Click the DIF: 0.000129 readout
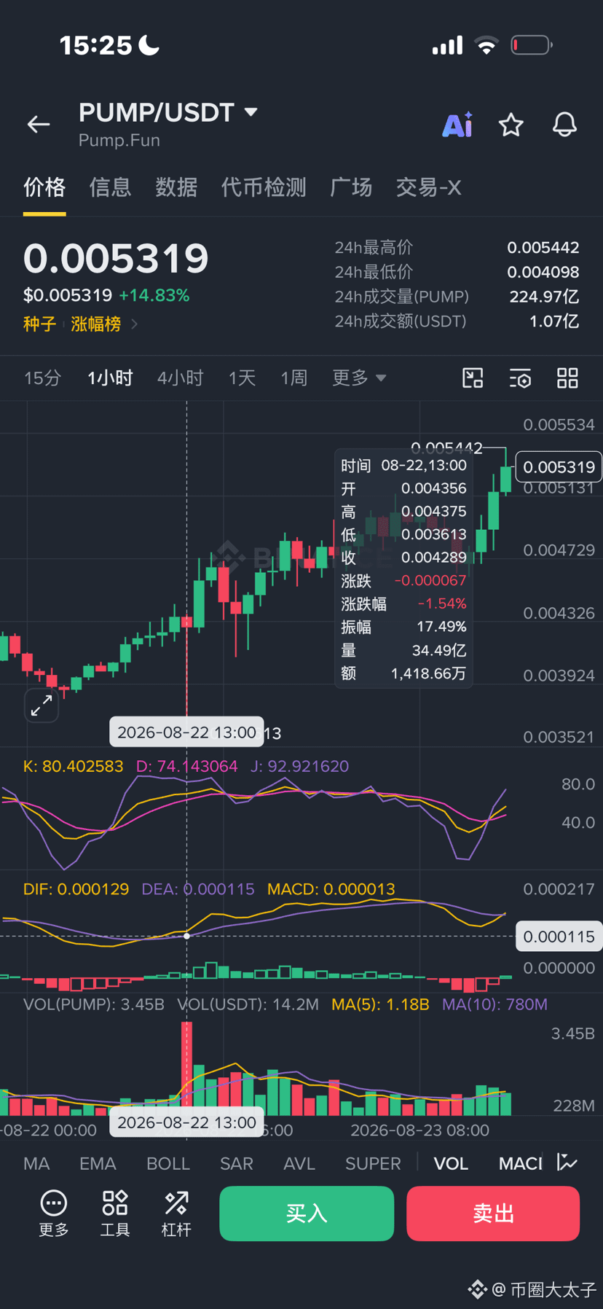 (76, 889)
